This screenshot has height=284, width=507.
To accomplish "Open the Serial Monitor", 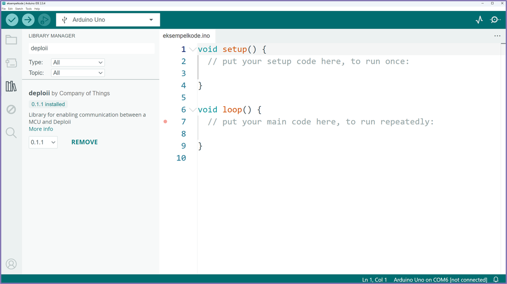I will point(495,20).
